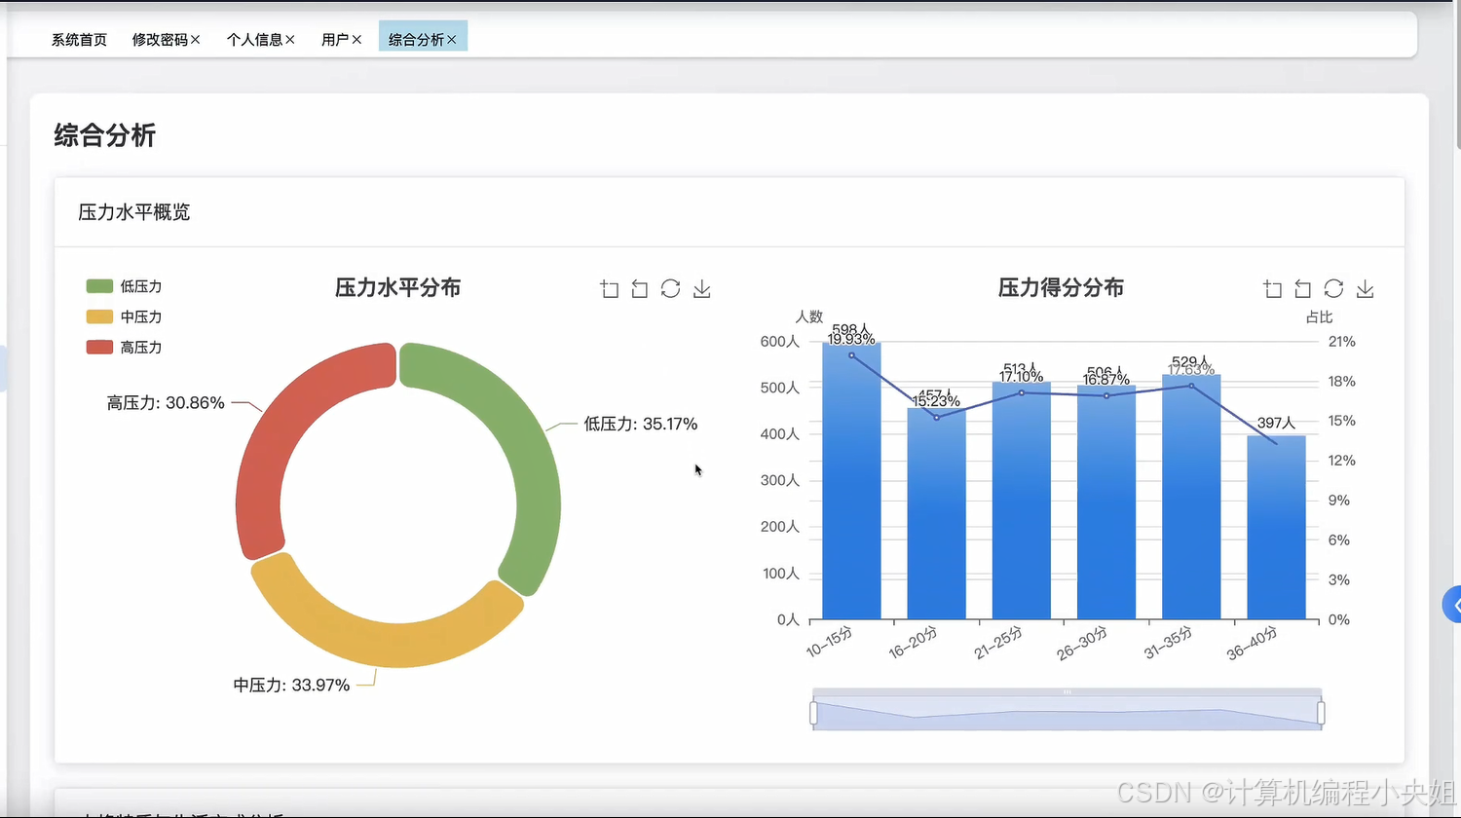The width and height of the screenshot is (1461, 818).
Task: Click area zoom icon on 压力得分分布 chart
Action: point(1272,289)
